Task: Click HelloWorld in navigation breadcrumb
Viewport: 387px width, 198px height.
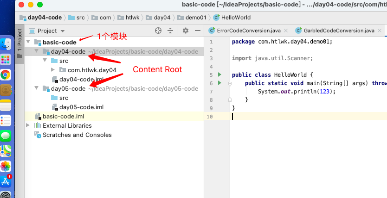Action: point(236,18)
